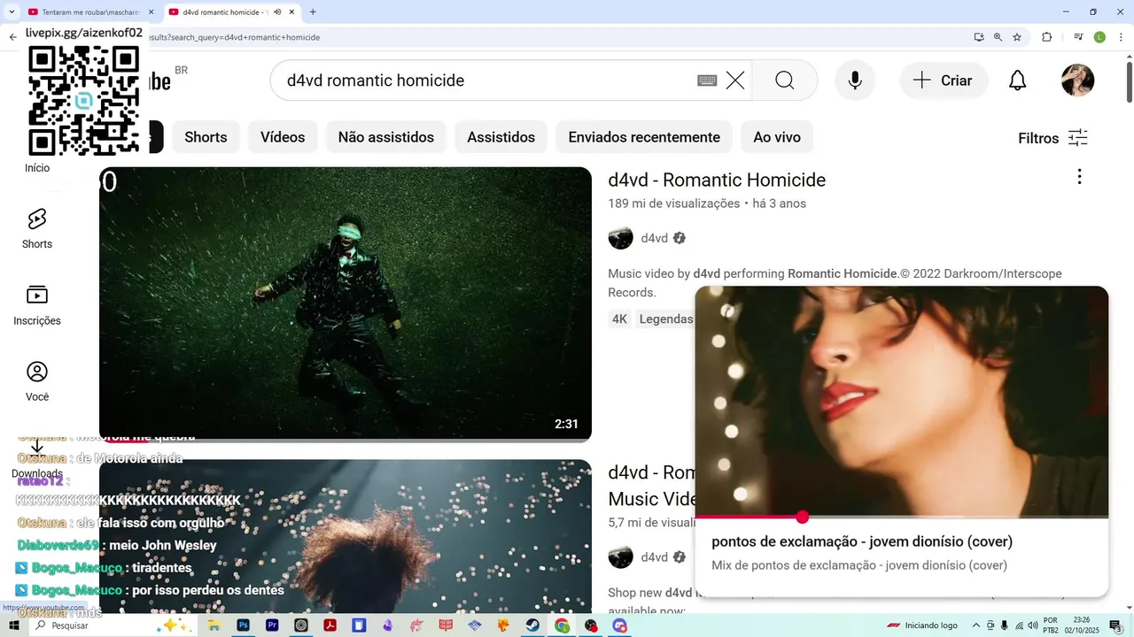Open the Chrome three-dot menu
The height and width of the screenshot is (637, 1134).
point(1121,37)
